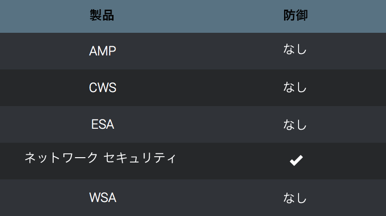The height and width of the screenshot is (216, 386).
Task: Click the 製品 column header
Action: coord(102,15)
